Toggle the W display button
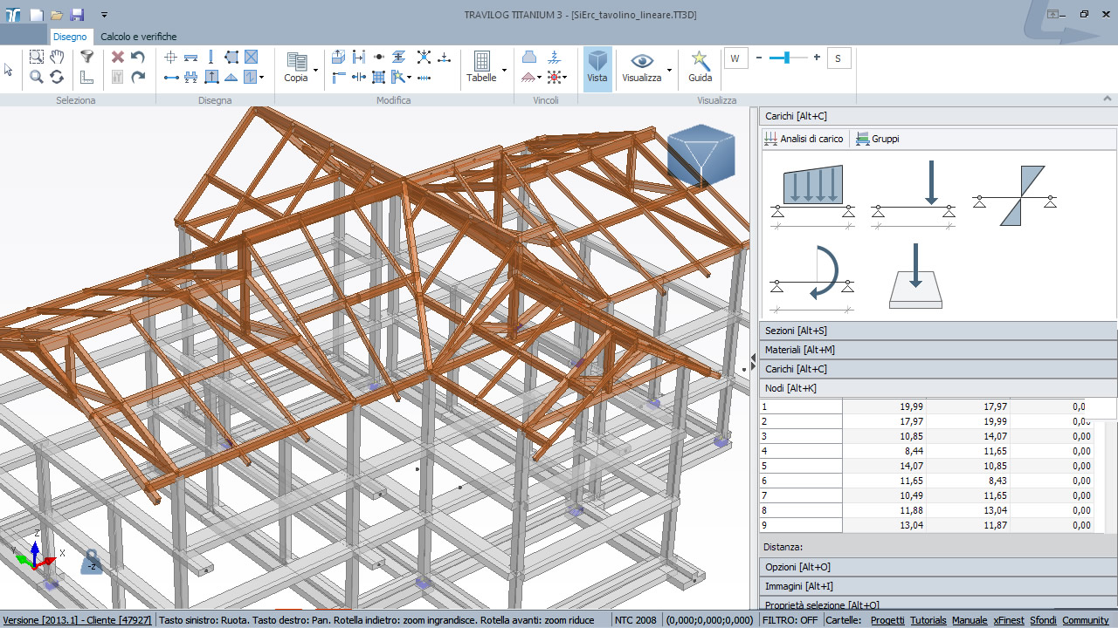 (x=735, y=58)
